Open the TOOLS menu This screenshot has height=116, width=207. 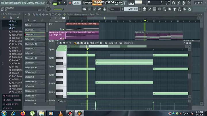37,3
